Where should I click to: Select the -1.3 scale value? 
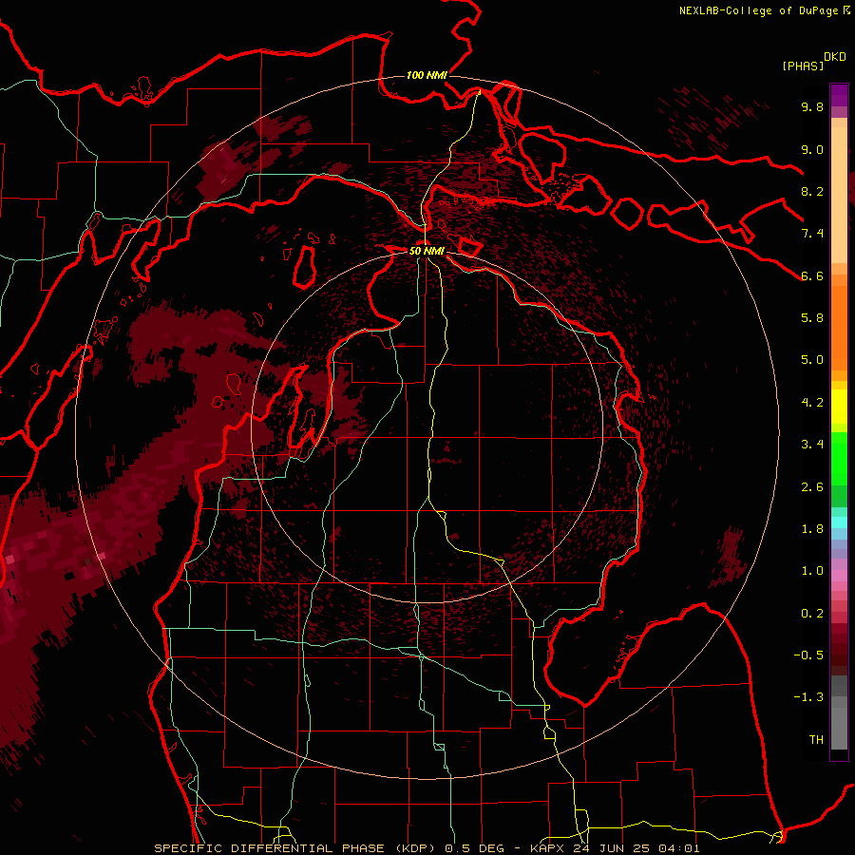(808, 697)
